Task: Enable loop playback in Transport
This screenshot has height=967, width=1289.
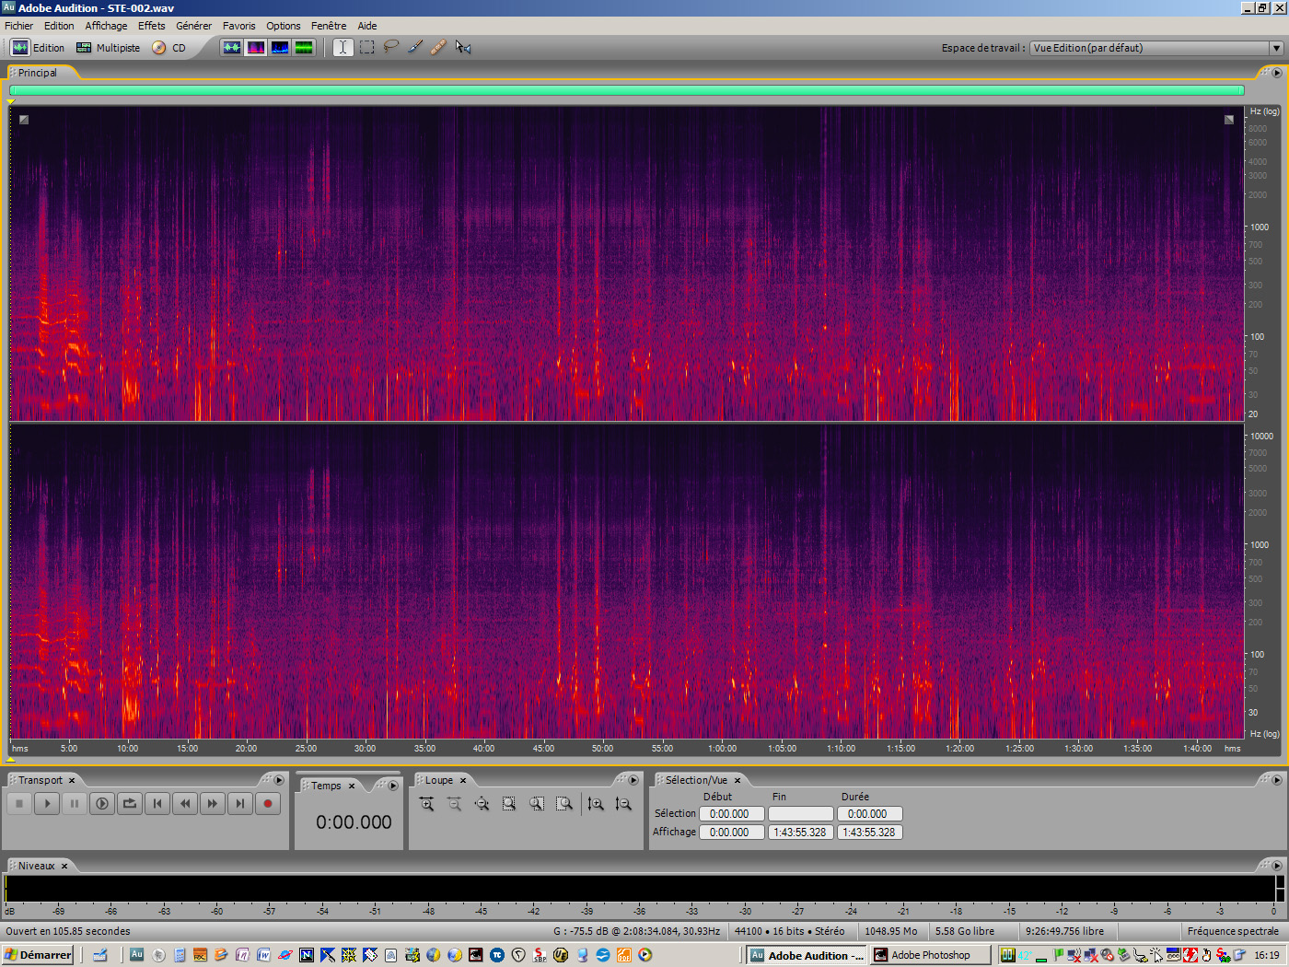Action: pos(130,804)
